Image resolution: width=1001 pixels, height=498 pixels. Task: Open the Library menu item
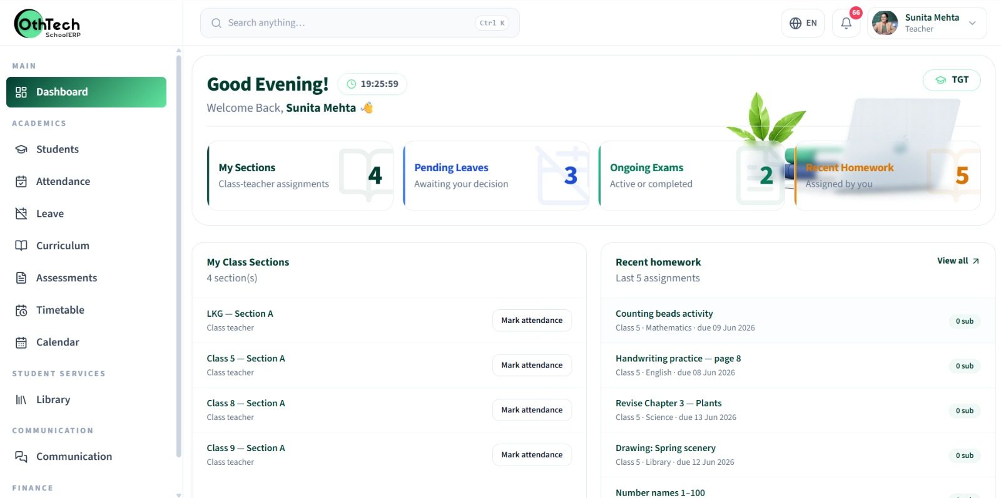click(x=86, y=400)
